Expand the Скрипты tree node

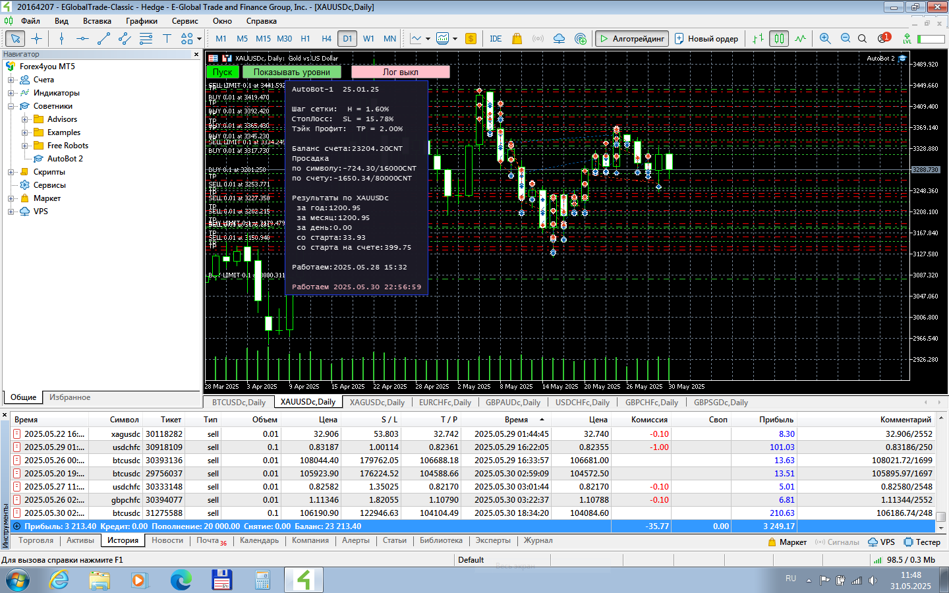click(x=11, y=172)
